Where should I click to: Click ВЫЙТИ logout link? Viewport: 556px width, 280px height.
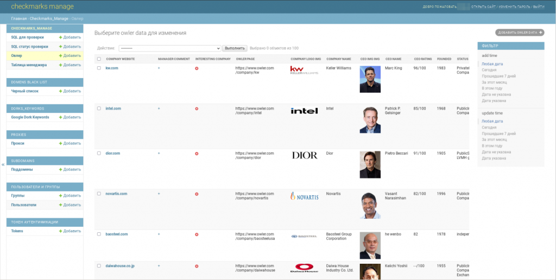[x=539, y=7]
